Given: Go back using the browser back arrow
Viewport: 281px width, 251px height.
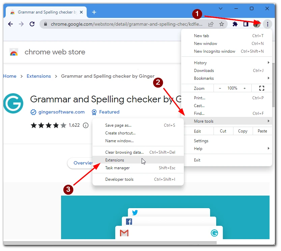Looking at the screenshot, I should click(x=10, y=24).
